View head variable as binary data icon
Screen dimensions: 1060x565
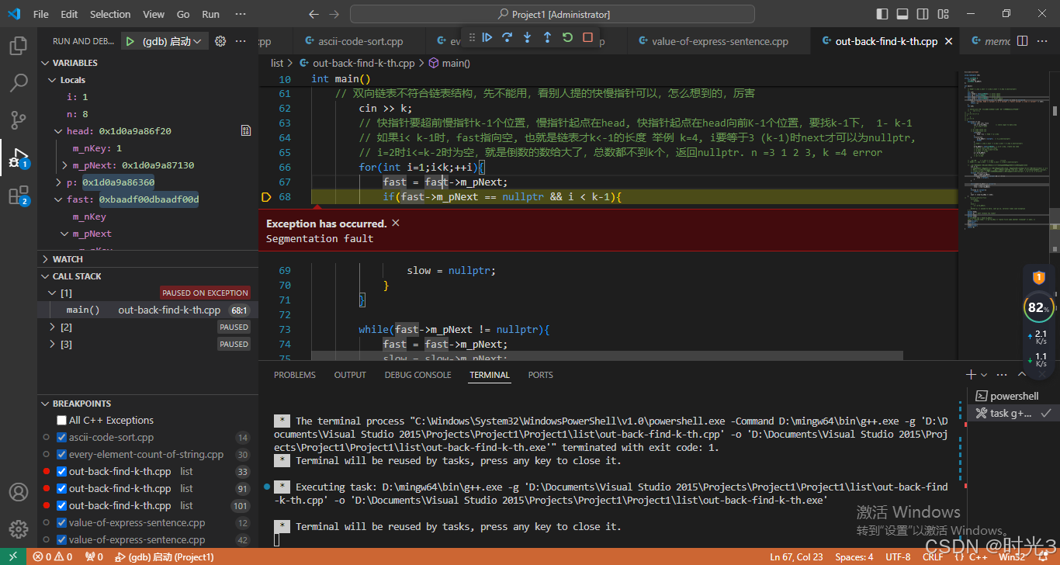246,131
